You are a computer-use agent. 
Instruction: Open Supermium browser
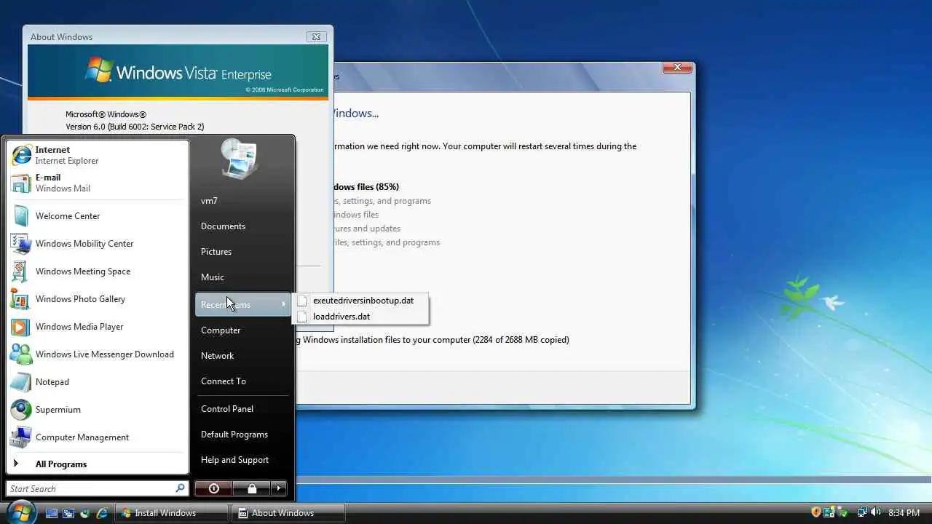point(98,410)
